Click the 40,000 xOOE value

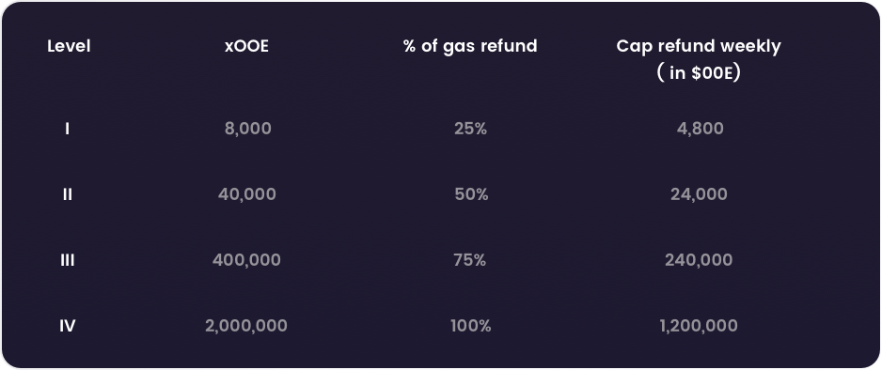point(247,194)
